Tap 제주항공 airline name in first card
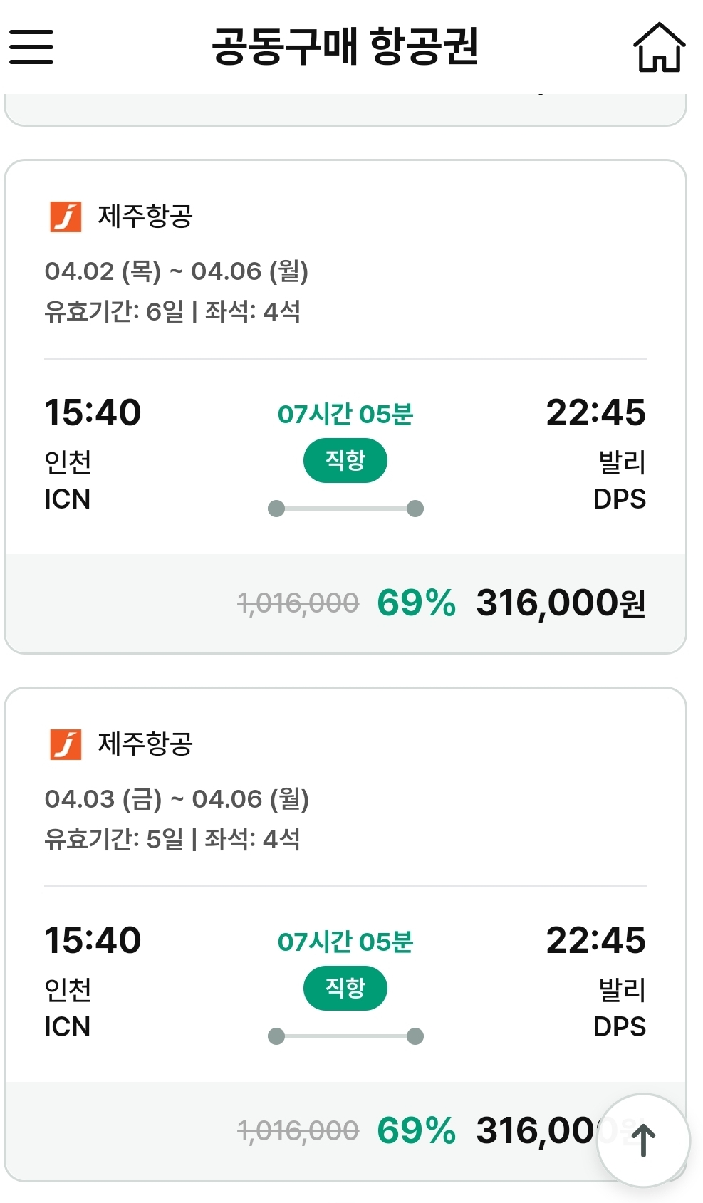The image size is (703, 1203). pos(145,217)
